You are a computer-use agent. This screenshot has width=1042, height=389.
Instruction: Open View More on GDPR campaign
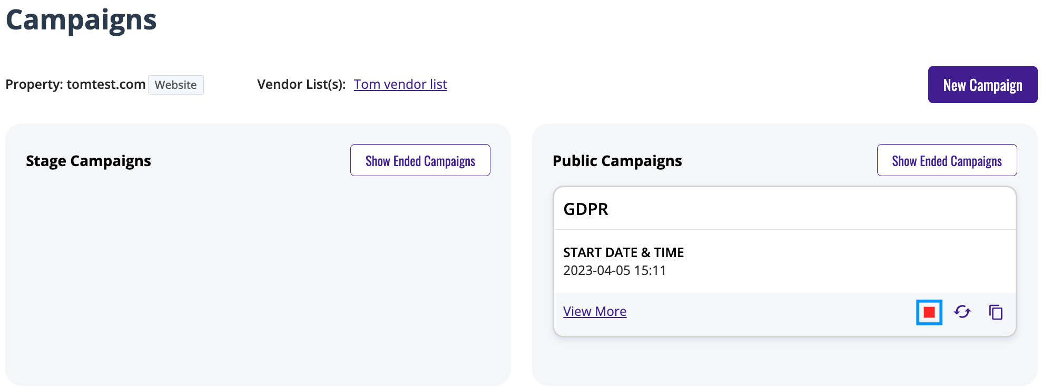pos(595,311)
